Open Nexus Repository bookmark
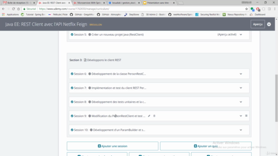The width and height of the screenshot is (278, 156). pos(235,14)
